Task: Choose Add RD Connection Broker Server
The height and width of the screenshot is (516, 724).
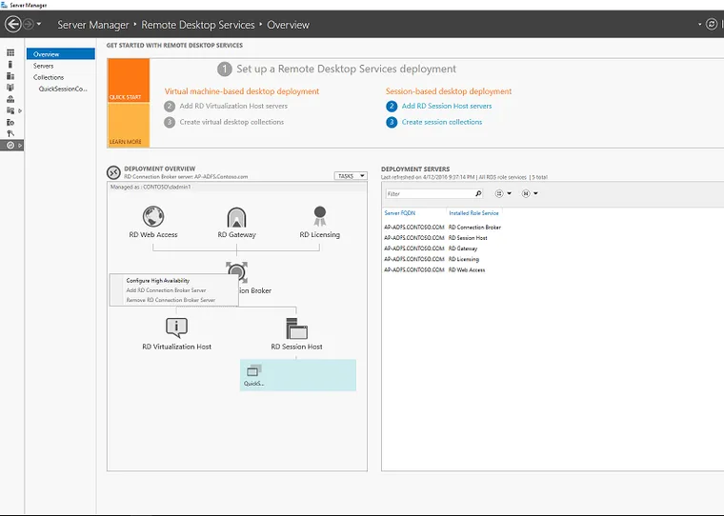Action: tap(166, 290)
